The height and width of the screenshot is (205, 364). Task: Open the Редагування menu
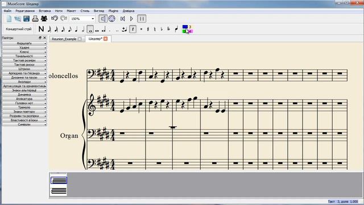25,11
